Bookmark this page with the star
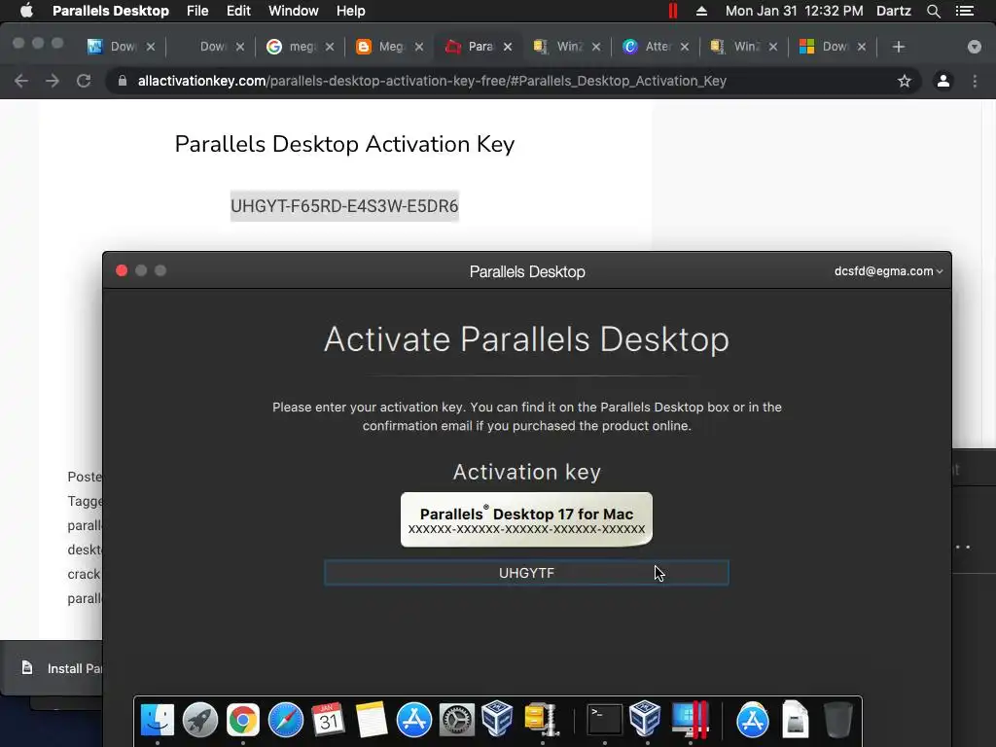The width and height of the screenshot is (996, 747). 904,81
